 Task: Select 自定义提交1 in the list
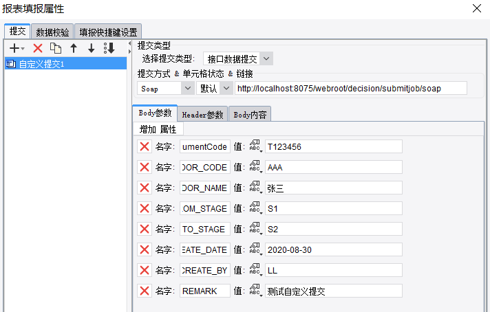click(65, 64)
